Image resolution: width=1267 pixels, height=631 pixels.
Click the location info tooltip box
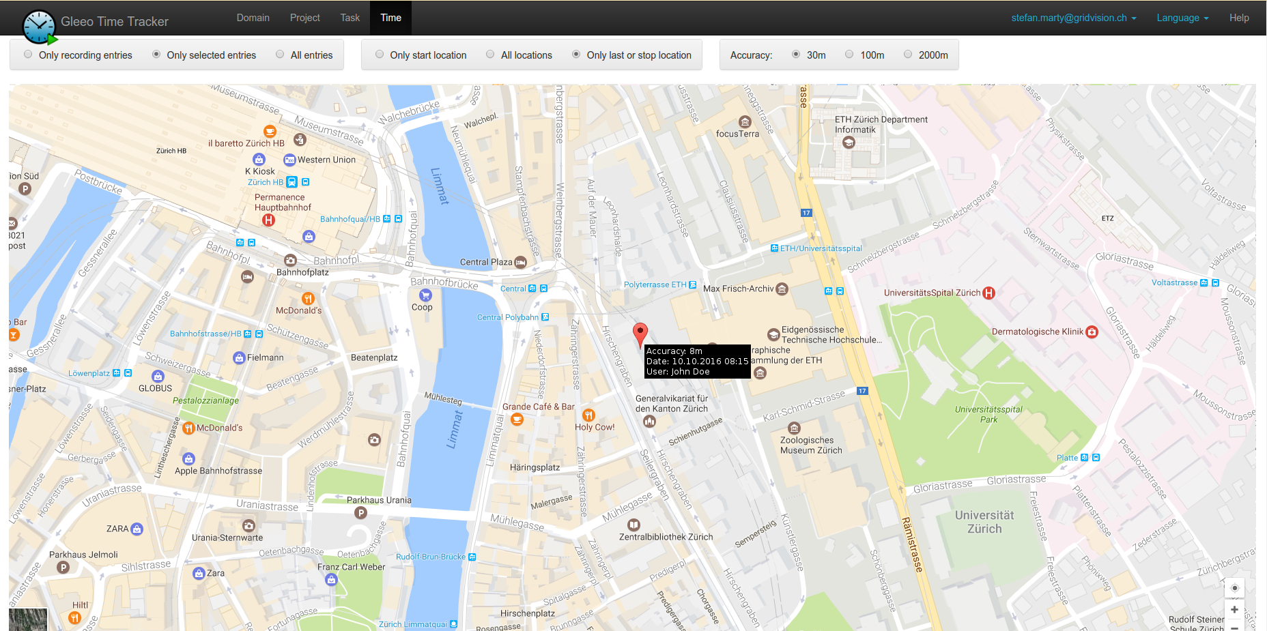pyautogui.click(x=698, y=362)
